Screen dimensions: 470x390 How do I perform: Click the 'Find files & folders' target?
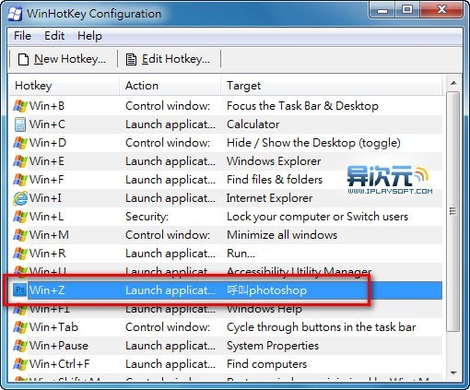(x=275, y=180)
